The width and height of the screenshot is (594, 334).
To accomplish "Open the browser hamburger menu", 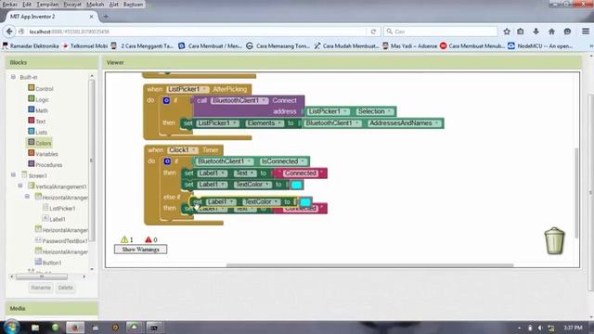I will click(586, 32).
